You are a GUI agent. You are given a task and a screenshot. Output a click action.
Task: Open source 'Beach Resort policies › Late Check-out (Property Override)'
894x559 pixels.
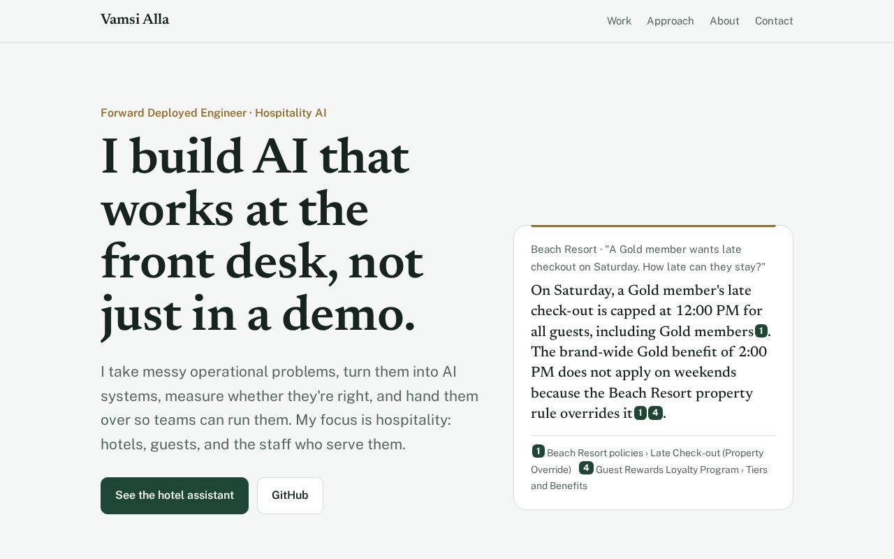click(x=647, y=461)
